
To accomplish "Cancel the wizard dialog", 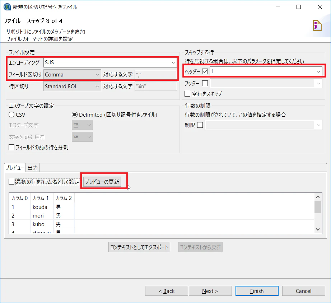I will pos(304,291).
